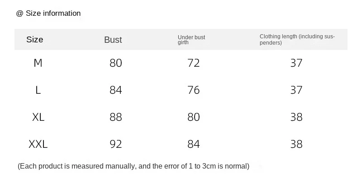This screenshot has width=362, height=183.
Task: Select the Bust column header
Action: [x=113, y=40]
